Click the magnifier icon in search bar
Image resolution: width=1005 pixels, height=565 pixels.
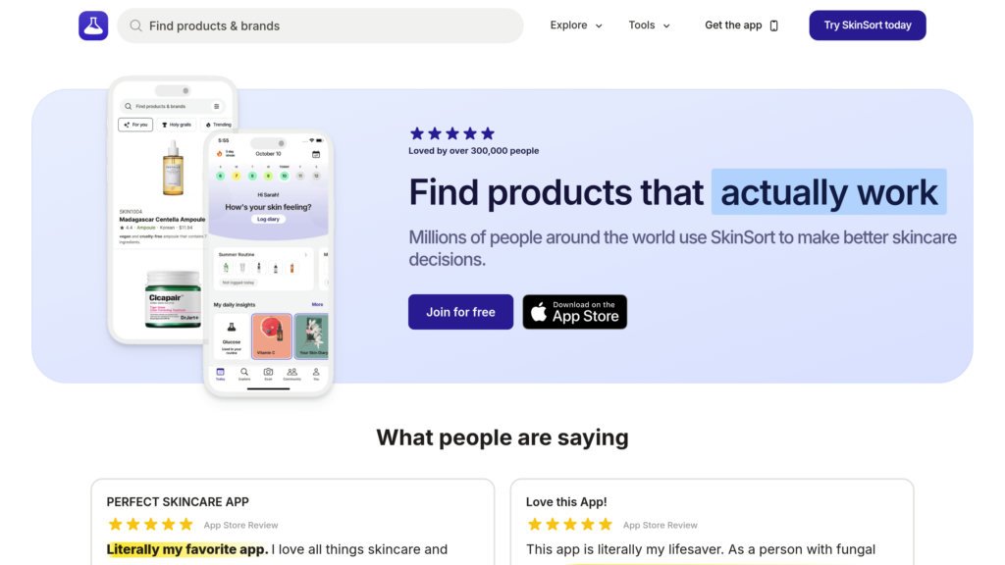(136, 26)
